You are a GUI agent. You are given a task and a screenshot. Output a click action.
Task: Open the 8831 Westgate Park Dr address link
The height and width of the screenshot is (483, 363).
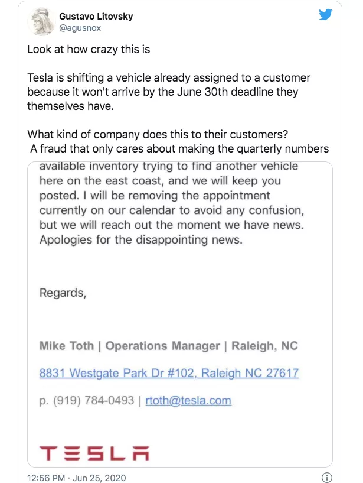(169, 373)
